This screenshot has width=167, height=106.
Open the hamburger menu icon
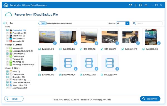[x=146, y=5]
